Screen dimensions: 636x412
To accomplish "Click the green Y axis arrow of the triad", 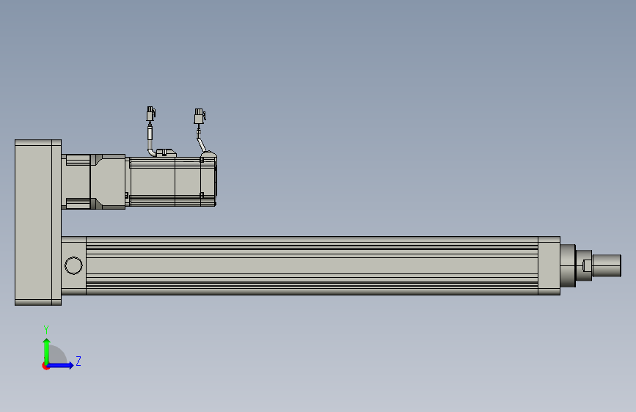I will click(47, 351).
